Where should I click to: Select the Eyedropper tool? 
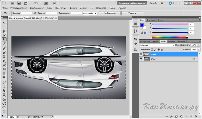4,44
